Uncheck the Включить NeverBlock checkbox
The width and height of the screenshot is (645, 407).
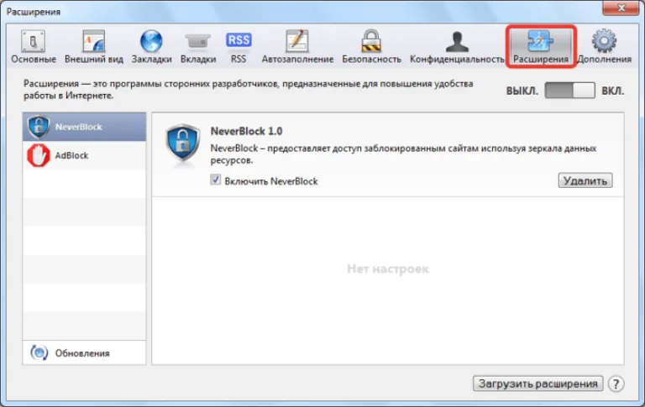coord(215,180)
